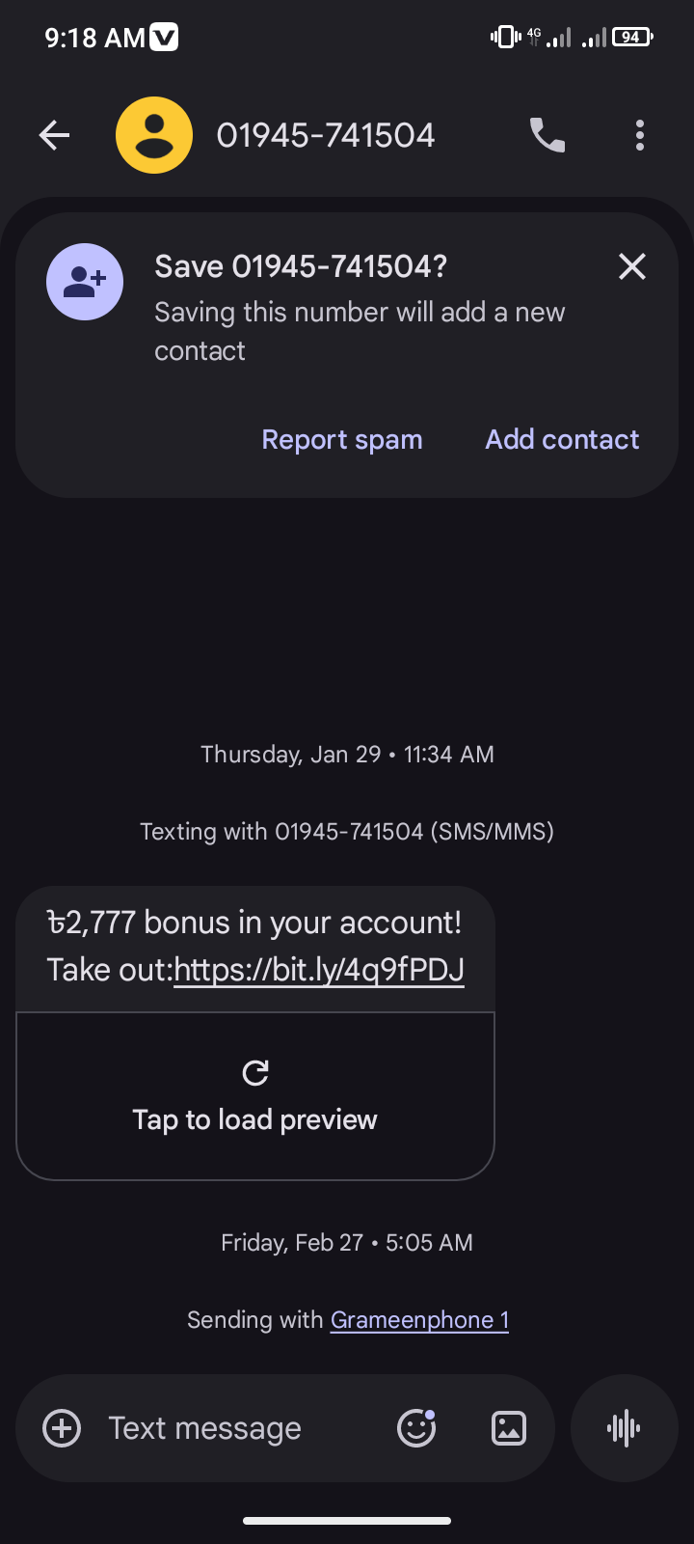Tap the yellow contact avatar
This screenshot has height=1544, width=694.
click(154, 135)
